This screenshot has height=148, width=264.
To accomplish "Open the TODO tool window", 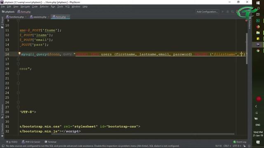I will [12, 142].
